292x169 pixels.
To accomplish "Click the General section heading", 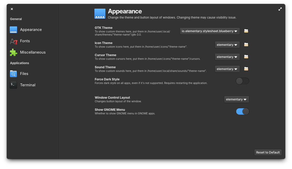I will (16, 19).
